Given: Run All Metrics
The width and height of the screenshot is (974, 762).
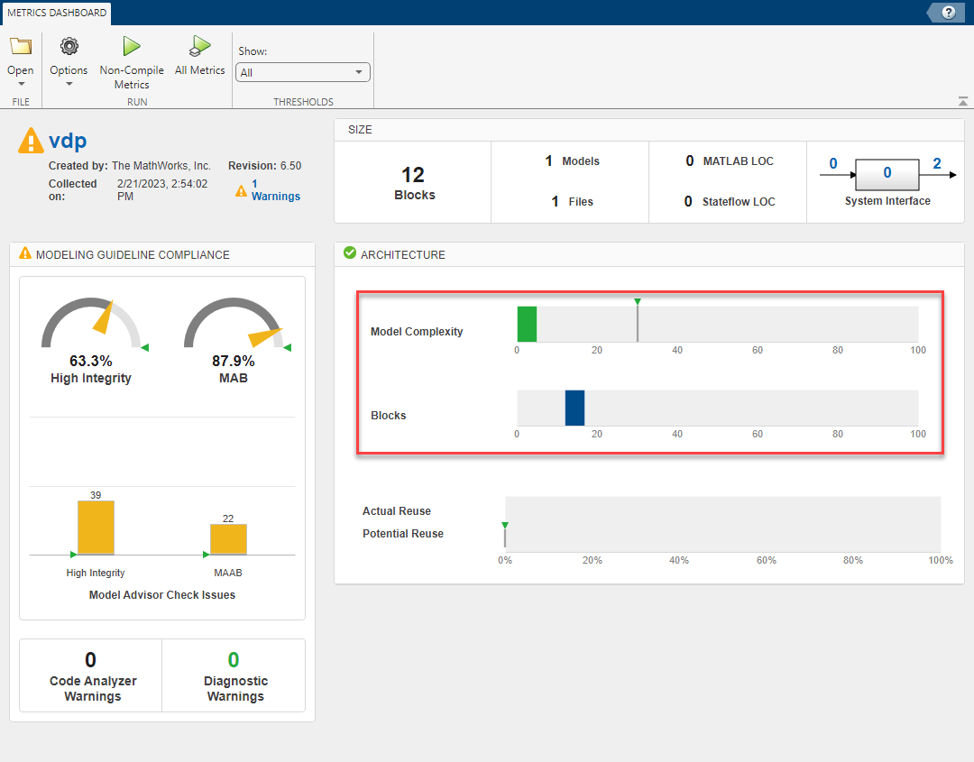Looking at the screenshot, I should pos(200,47).
